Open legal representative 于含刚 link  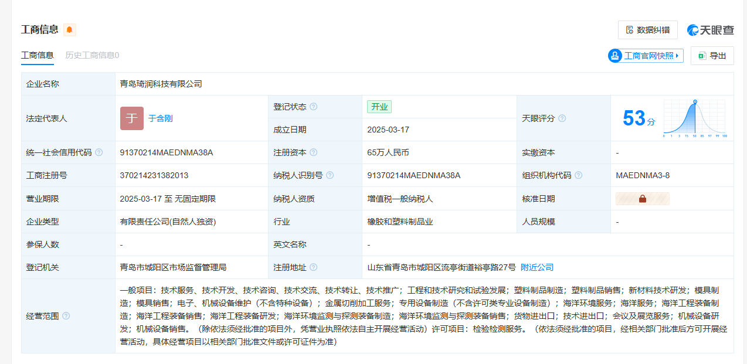point(160,118)
